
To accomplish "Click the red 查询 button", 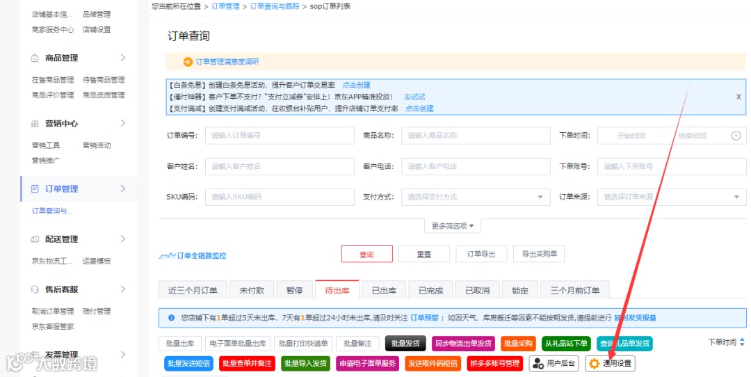I will click(367, 254).
